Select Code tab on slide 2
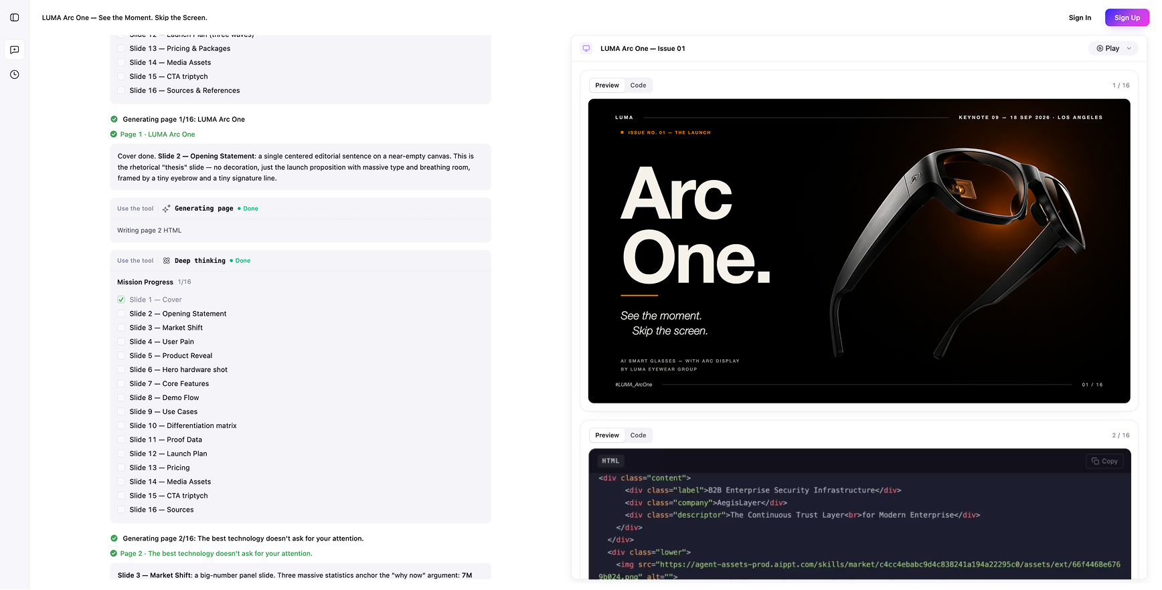 638,435
